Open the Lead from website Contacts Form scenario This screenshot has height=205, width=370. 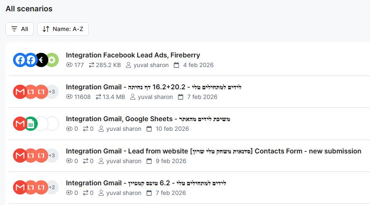pos(213,151)
